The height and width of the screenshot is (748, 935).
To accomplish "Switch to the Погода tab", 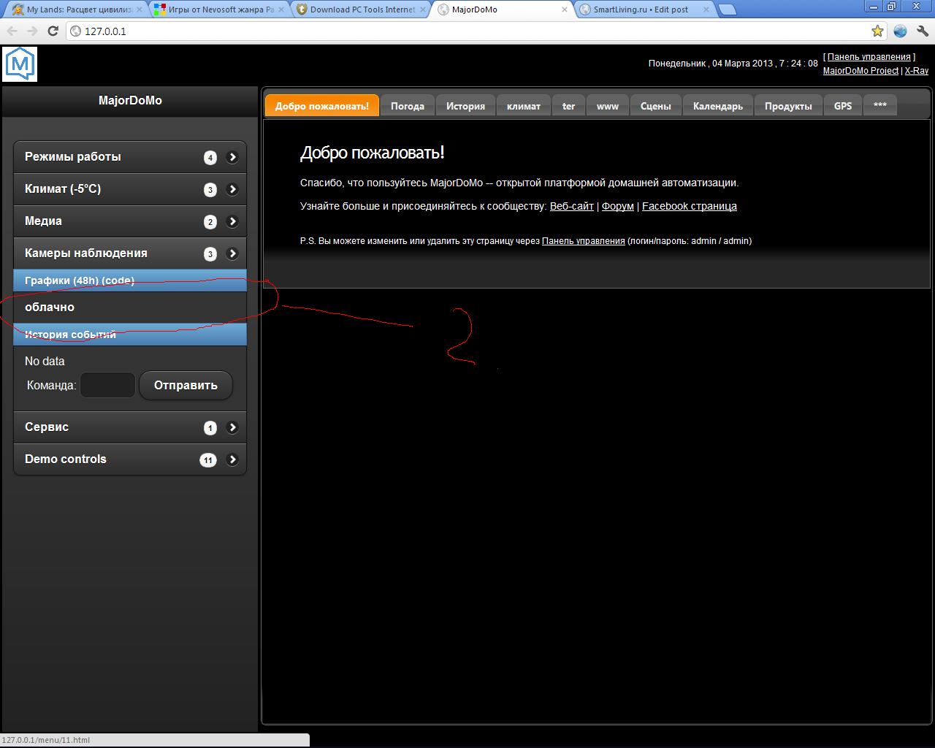I will point(408,106).
